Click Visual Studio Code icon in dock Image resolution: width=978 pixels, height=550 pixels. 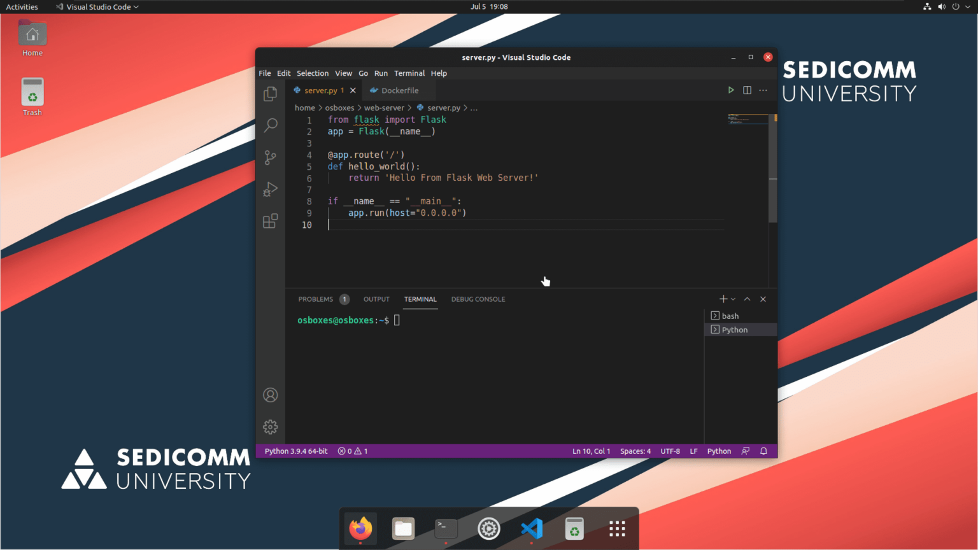click(x=532, y=528)
